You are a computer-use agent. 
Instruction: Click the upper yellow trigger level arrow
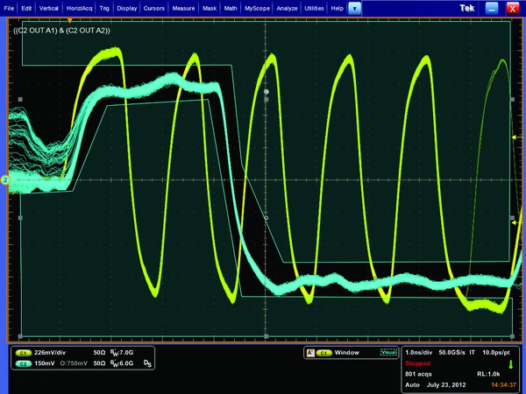(x=516, y=138)
